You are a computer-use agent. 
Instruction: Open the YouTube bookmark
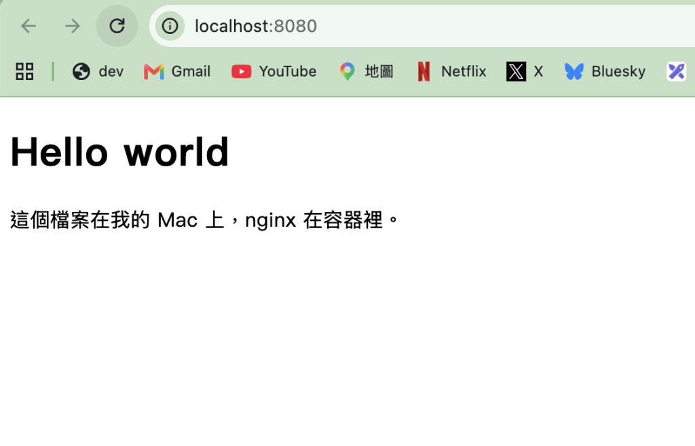click(x=274, y=71)
